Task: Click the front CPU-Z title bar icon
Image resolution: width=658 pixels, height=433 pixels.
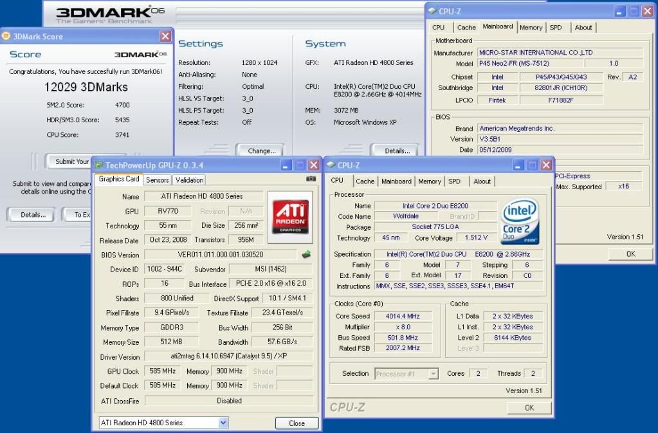Action: (331, 165)
